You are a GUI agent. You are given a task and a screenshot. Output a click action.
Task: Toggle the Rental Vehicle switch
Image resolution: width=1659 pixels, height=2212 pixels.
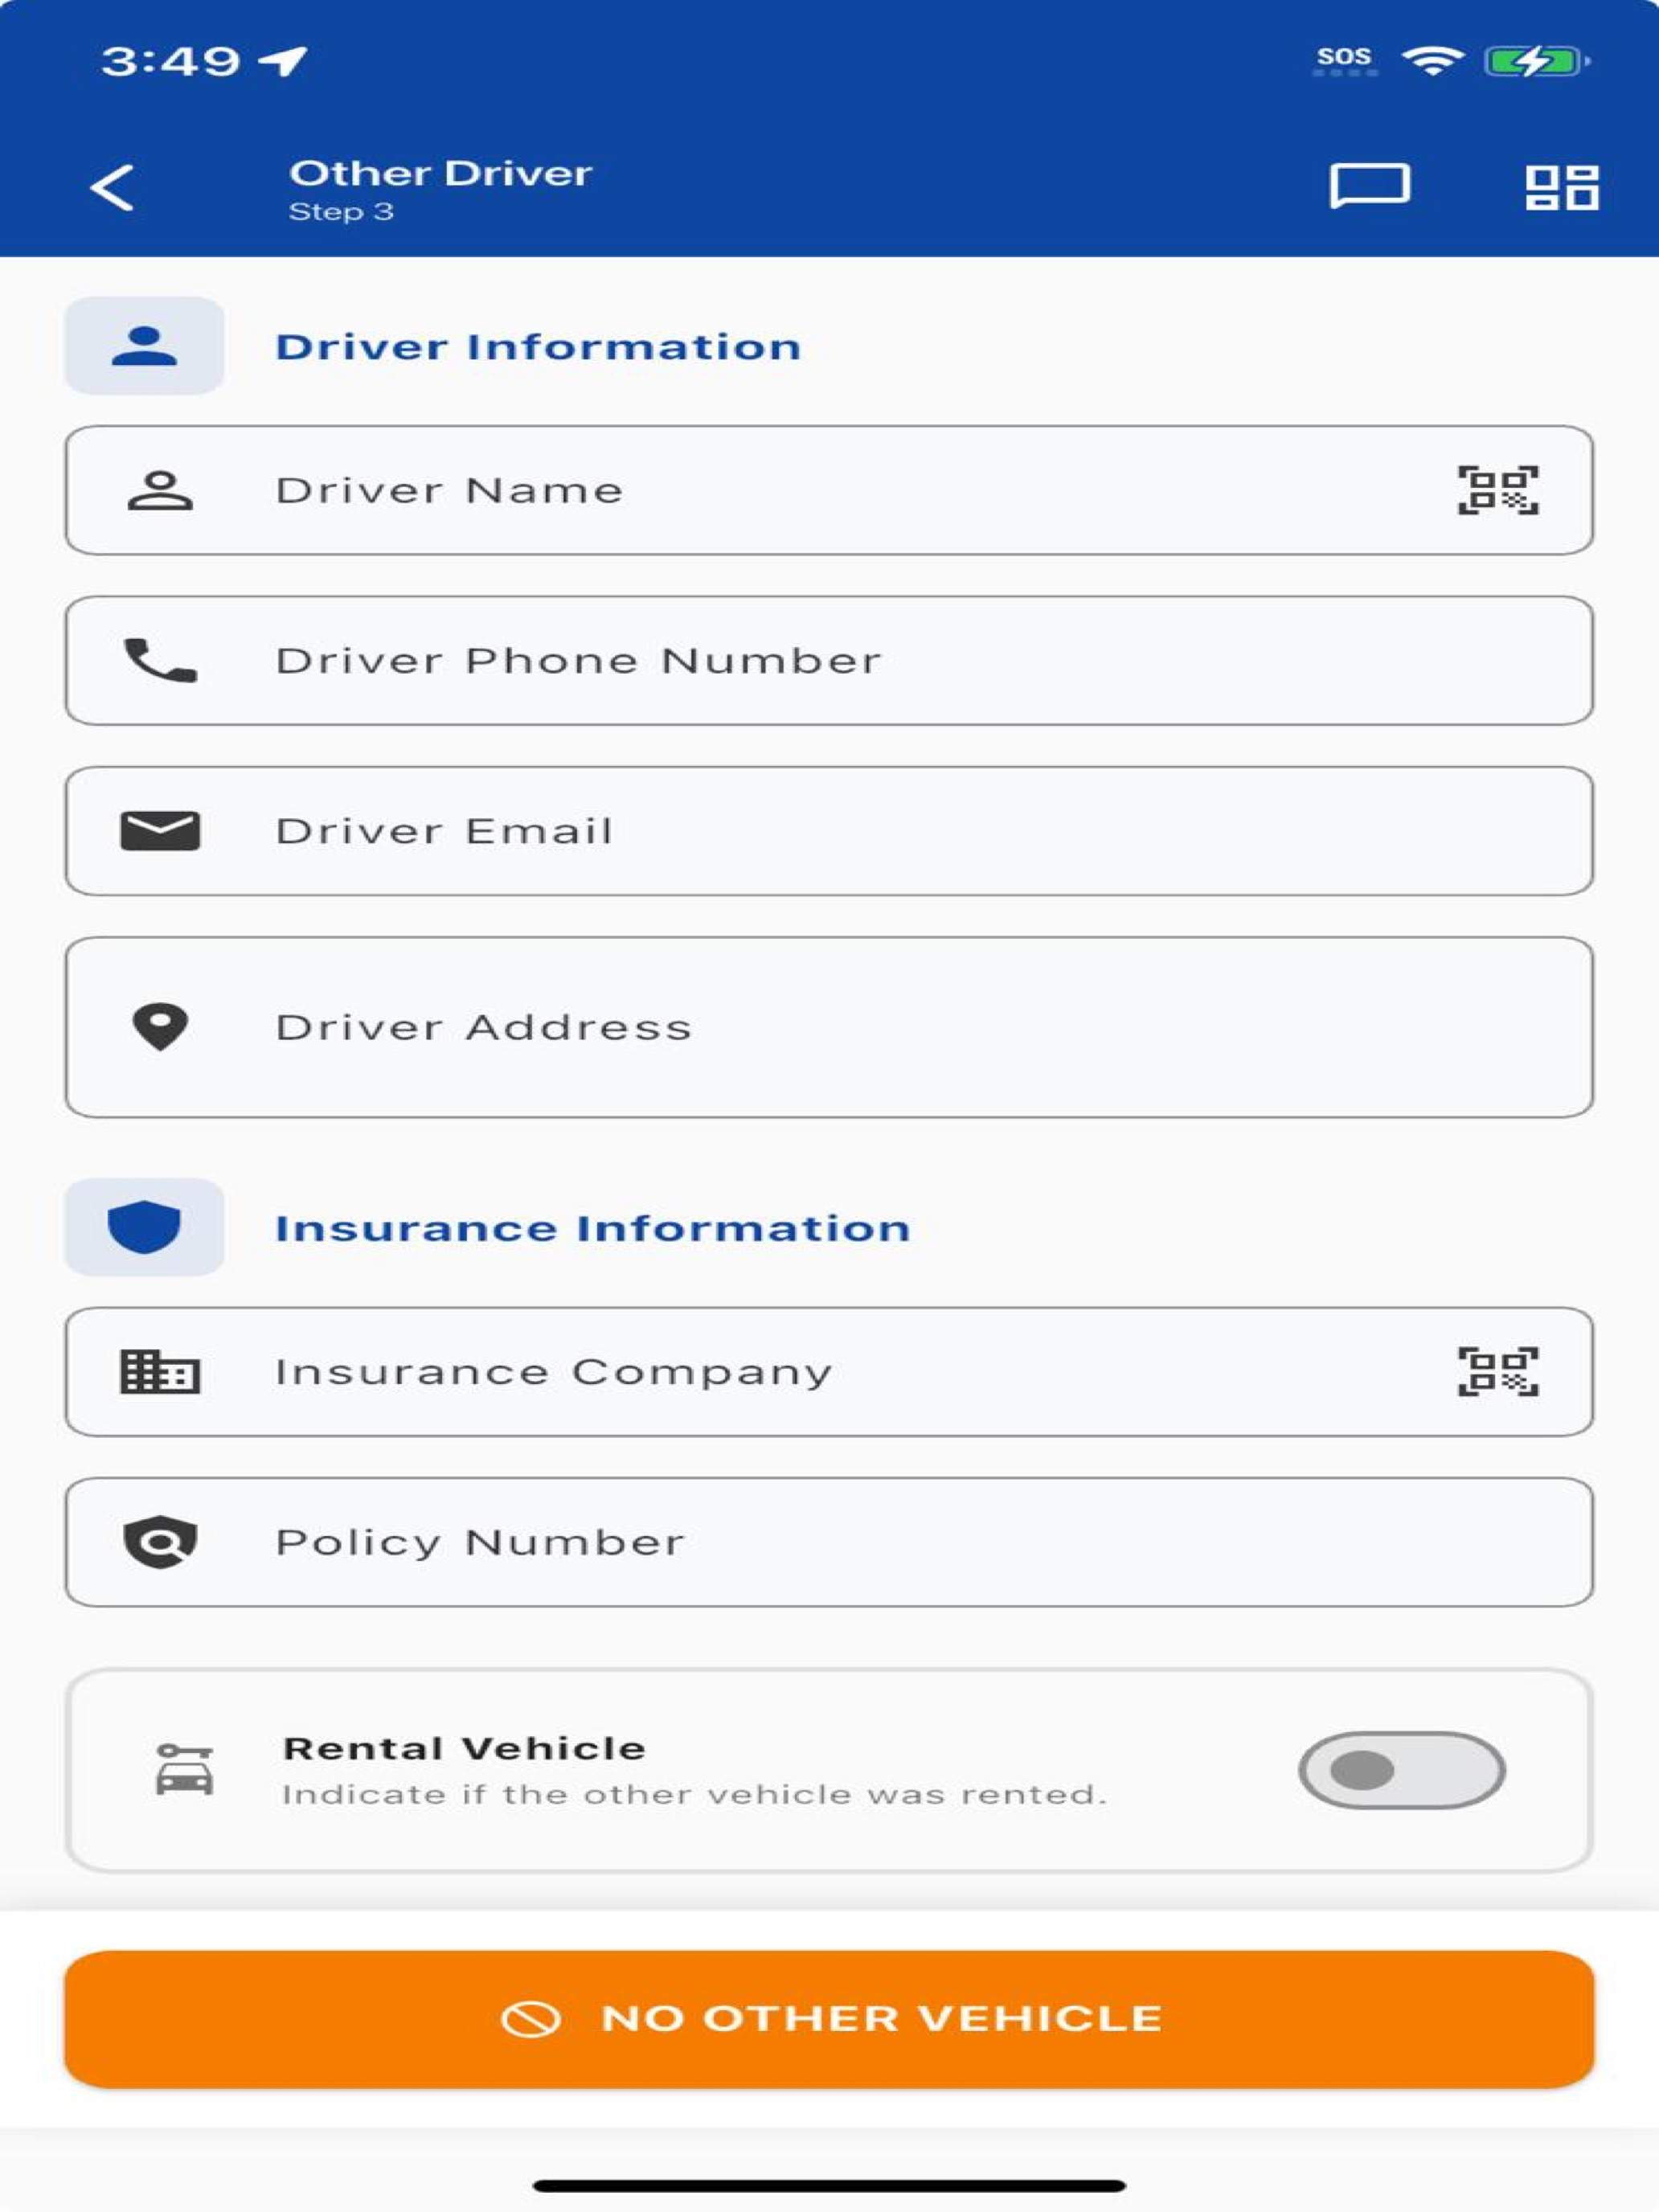(1401, 1770)
